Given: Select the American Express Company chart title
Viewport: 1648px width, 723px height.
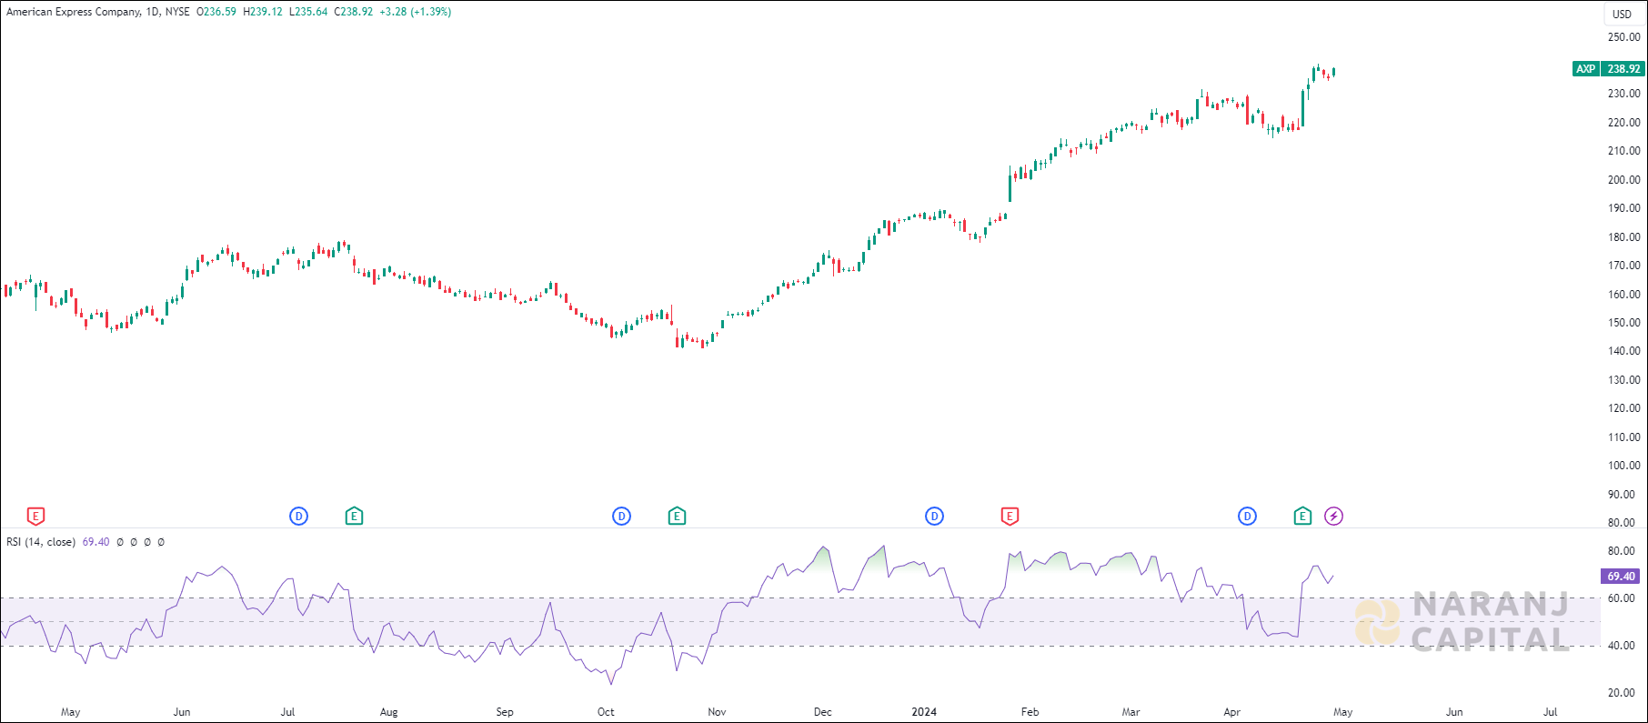Looking at the screenshot, I should (x=74, y=12).
